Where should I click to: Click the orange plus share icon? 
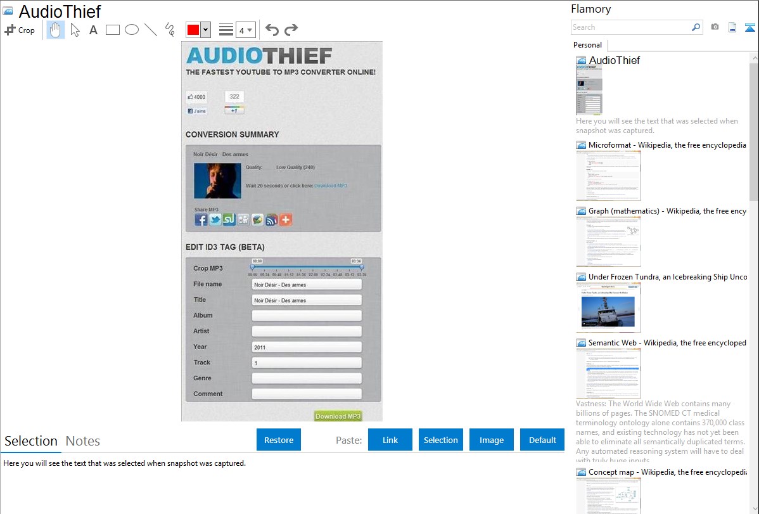286,220
